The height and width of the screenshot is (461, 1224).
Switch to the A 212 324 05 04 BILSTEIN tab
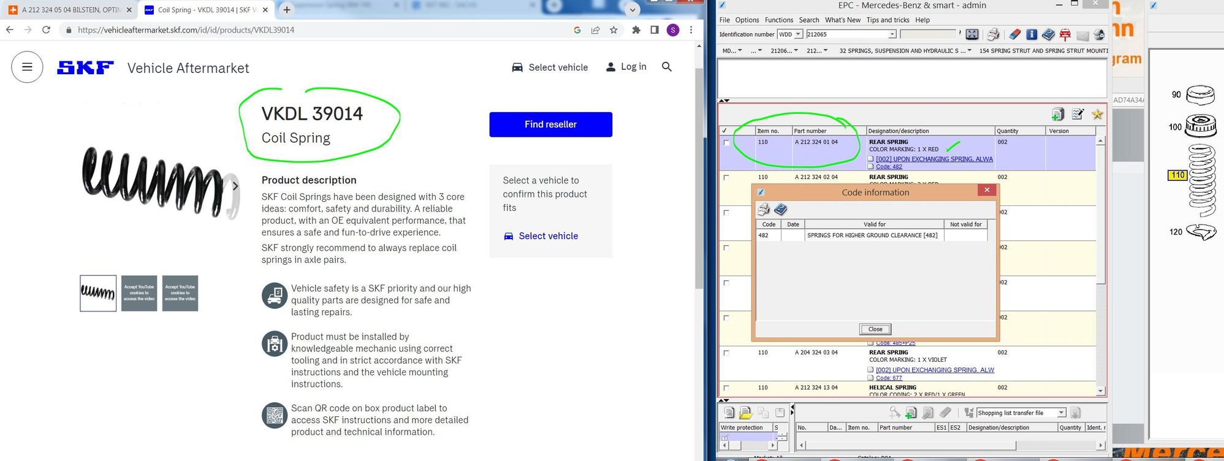70,10
